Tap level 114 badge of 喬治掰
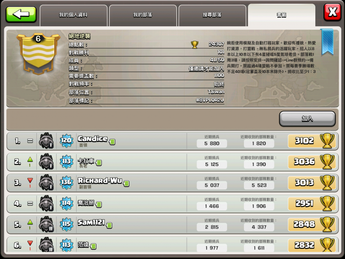 pos(66,203)
